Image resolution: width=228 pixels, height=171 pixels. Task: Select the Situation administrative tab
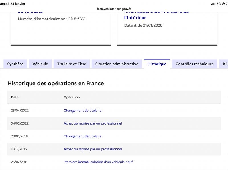tap(117, 64)
